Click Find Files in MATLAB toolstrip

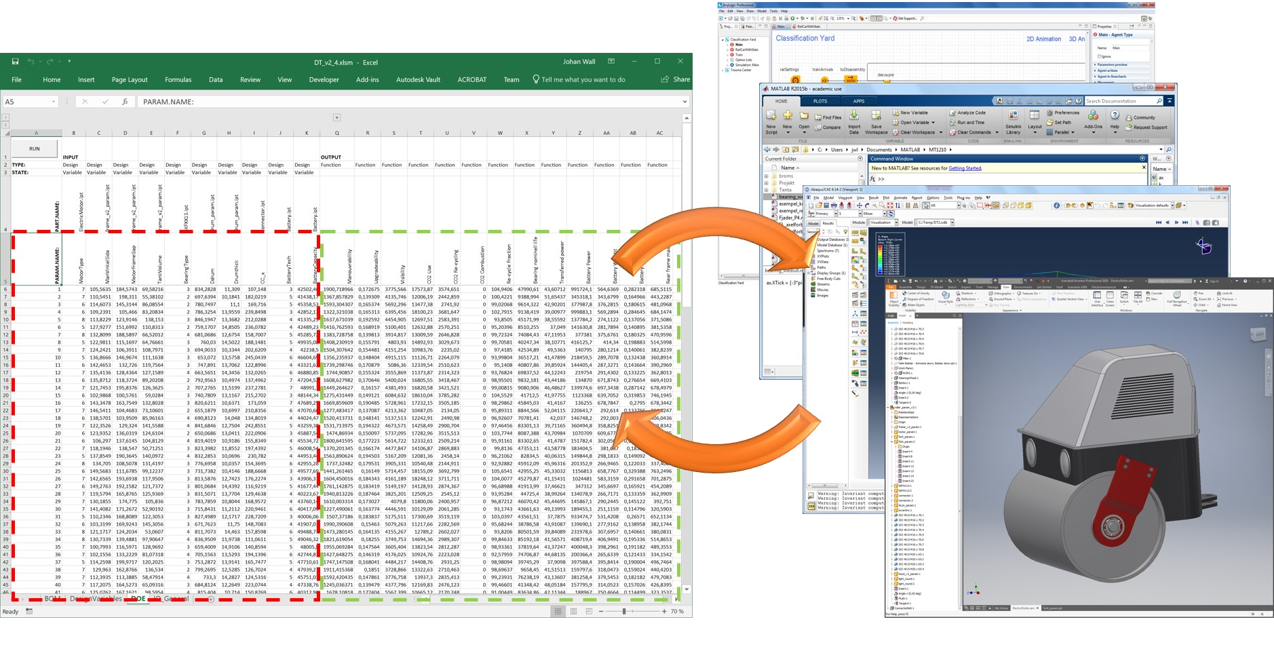(x=828, y=117)
